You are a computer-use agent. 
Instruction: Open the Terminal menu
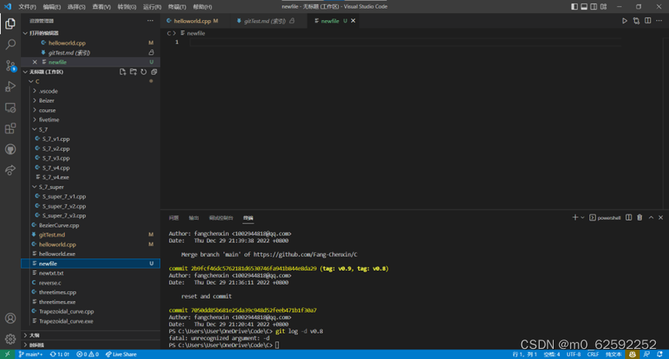(177, 7)
